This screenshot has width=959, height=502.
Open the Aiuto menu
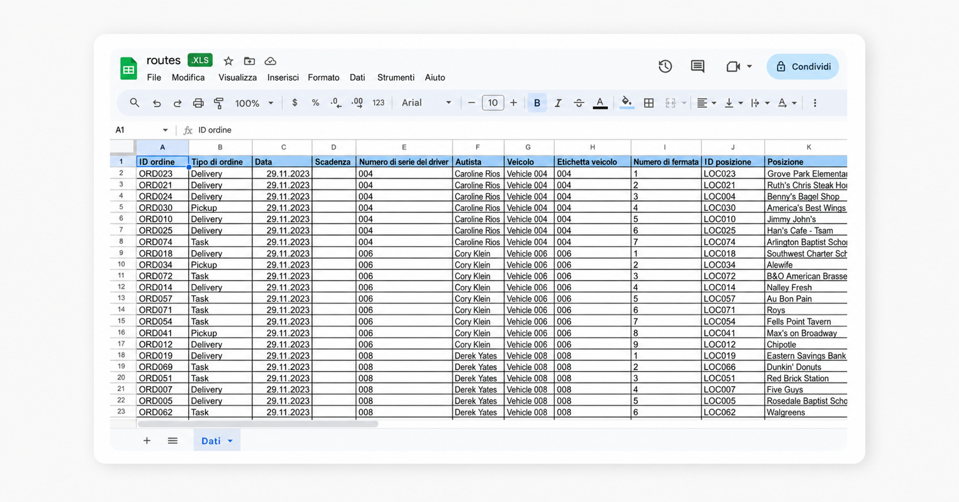(x=435, y=78)
